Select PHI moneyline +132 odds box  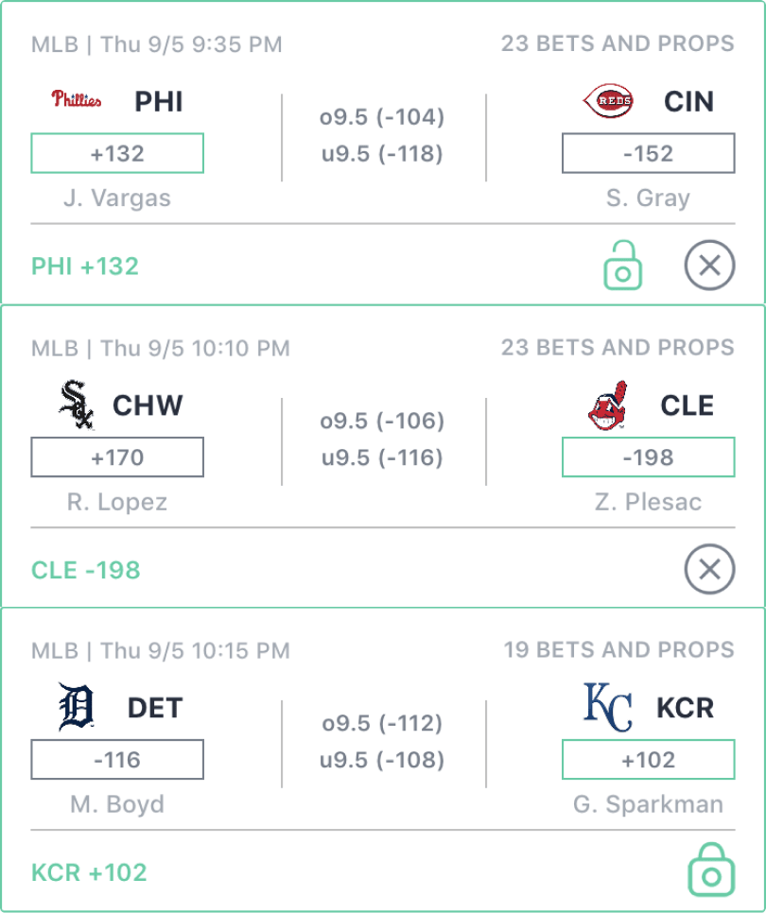[117, 153]
